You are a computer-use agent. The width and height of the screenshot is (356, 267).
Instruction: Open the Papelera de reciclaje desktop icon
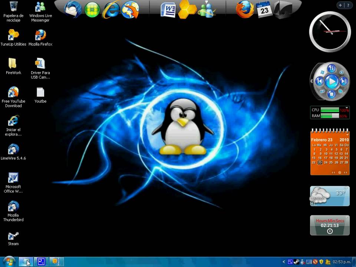coord(13,11)
